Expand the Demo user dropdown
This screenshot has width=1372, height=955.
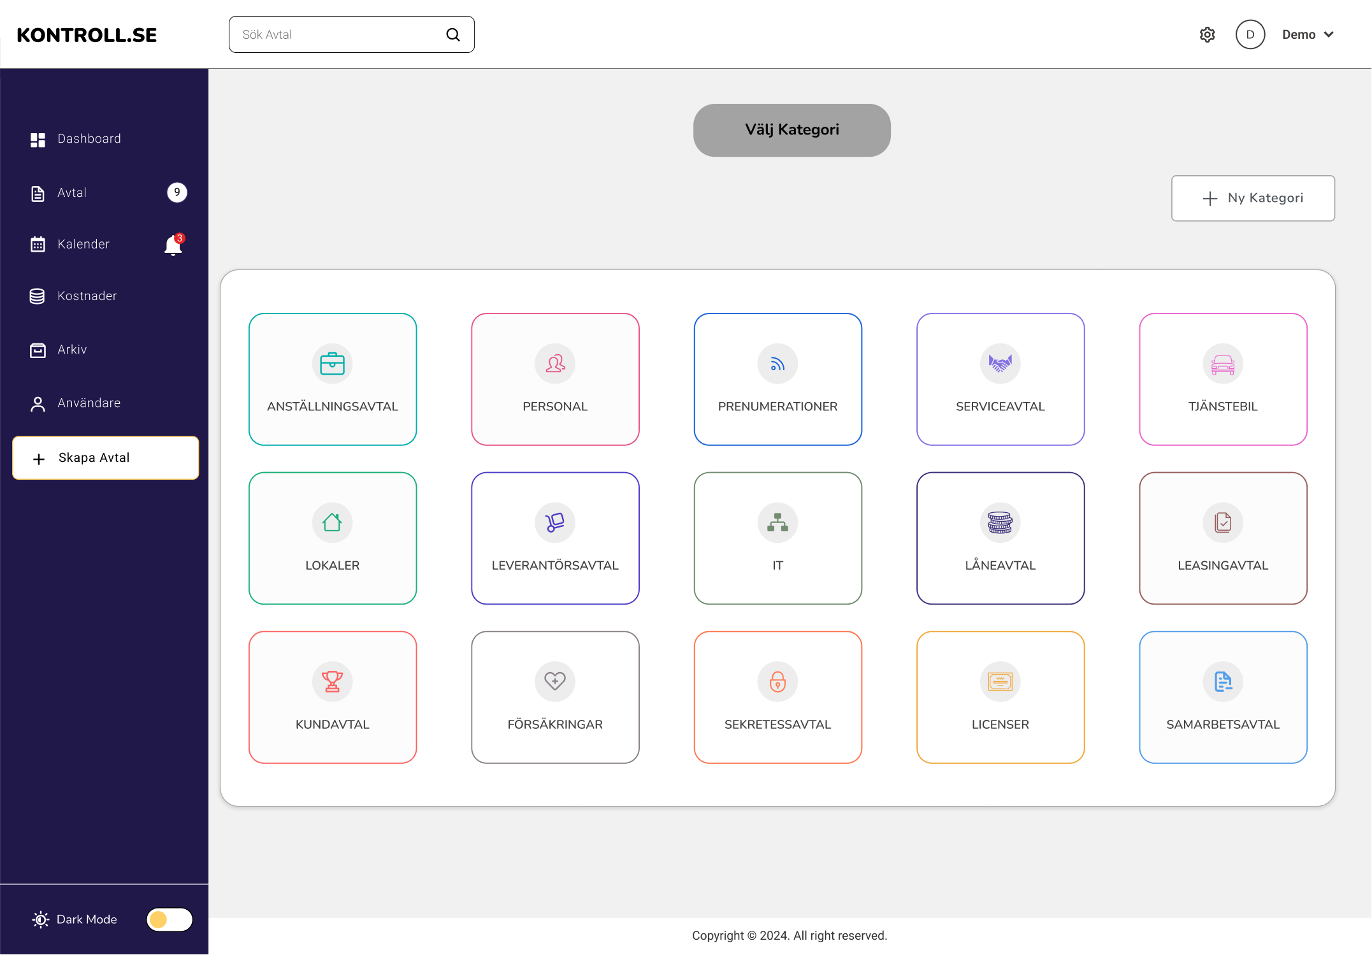click(1308, 34)
